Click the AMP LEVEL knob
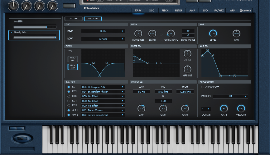 tap(213, 34)
